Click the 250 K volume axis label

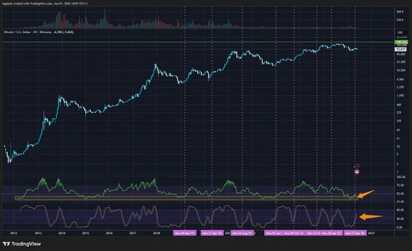pos(400,20)
